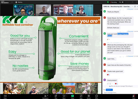The image size is (138, 99).
Task: Select the Michelle participant video thumbnail
Action: tap(83, 10)
